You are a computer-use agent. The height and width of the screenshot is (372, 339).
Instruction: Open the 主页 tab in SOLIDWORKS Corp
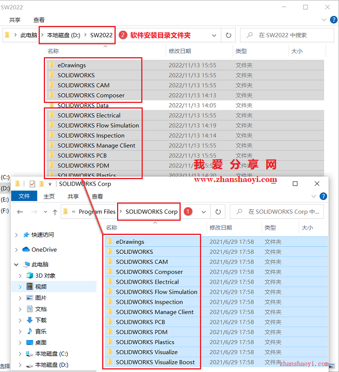(x=49, y=196)
